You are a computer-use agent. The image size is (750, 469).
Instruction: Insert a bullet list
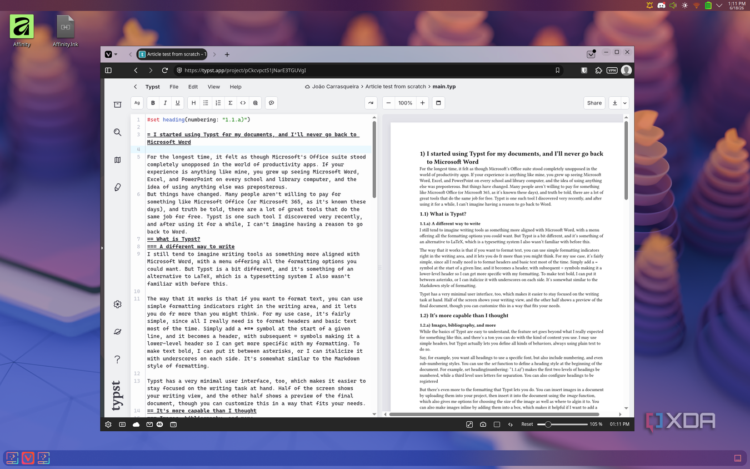206,103
